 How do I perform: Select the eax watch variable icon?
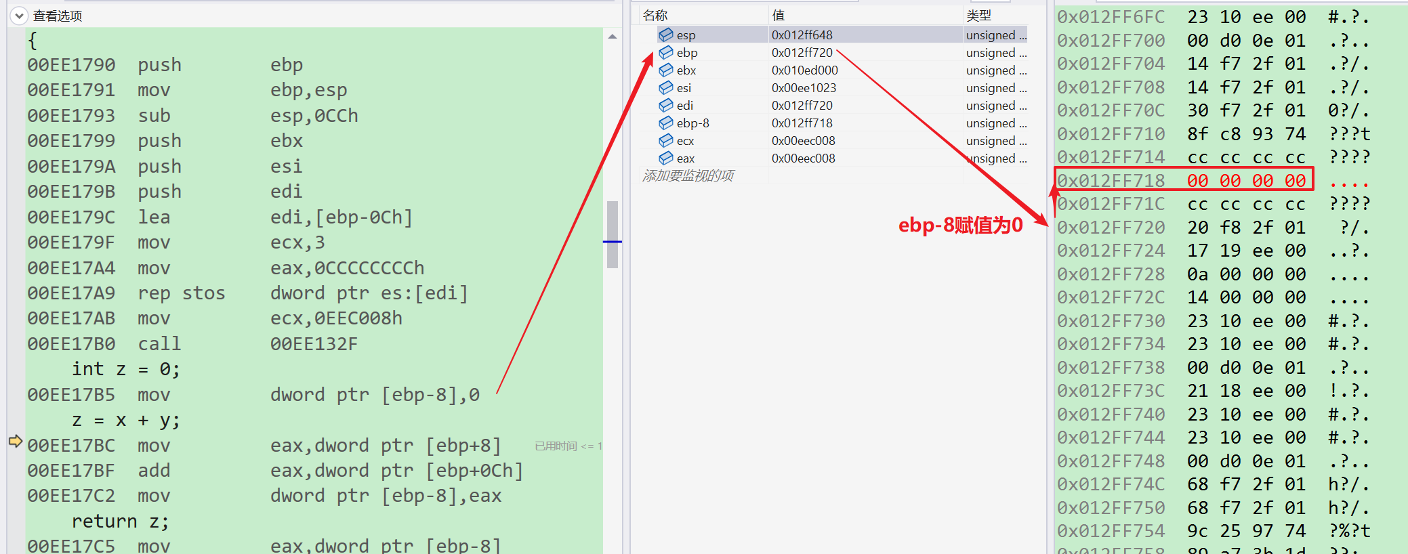[666, 158]
